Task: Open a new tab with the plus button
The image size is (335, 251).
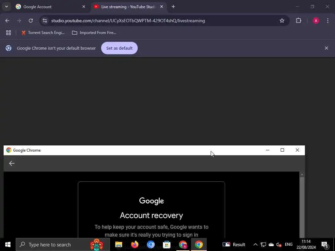Action: pos(173,7)
